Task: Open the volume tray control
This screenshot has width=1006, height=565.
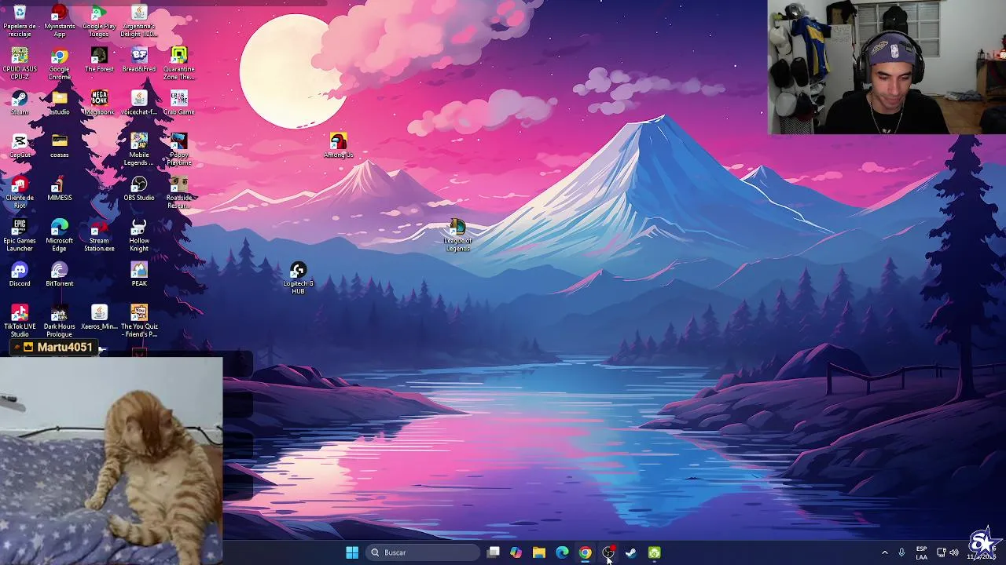Action: 954,552
